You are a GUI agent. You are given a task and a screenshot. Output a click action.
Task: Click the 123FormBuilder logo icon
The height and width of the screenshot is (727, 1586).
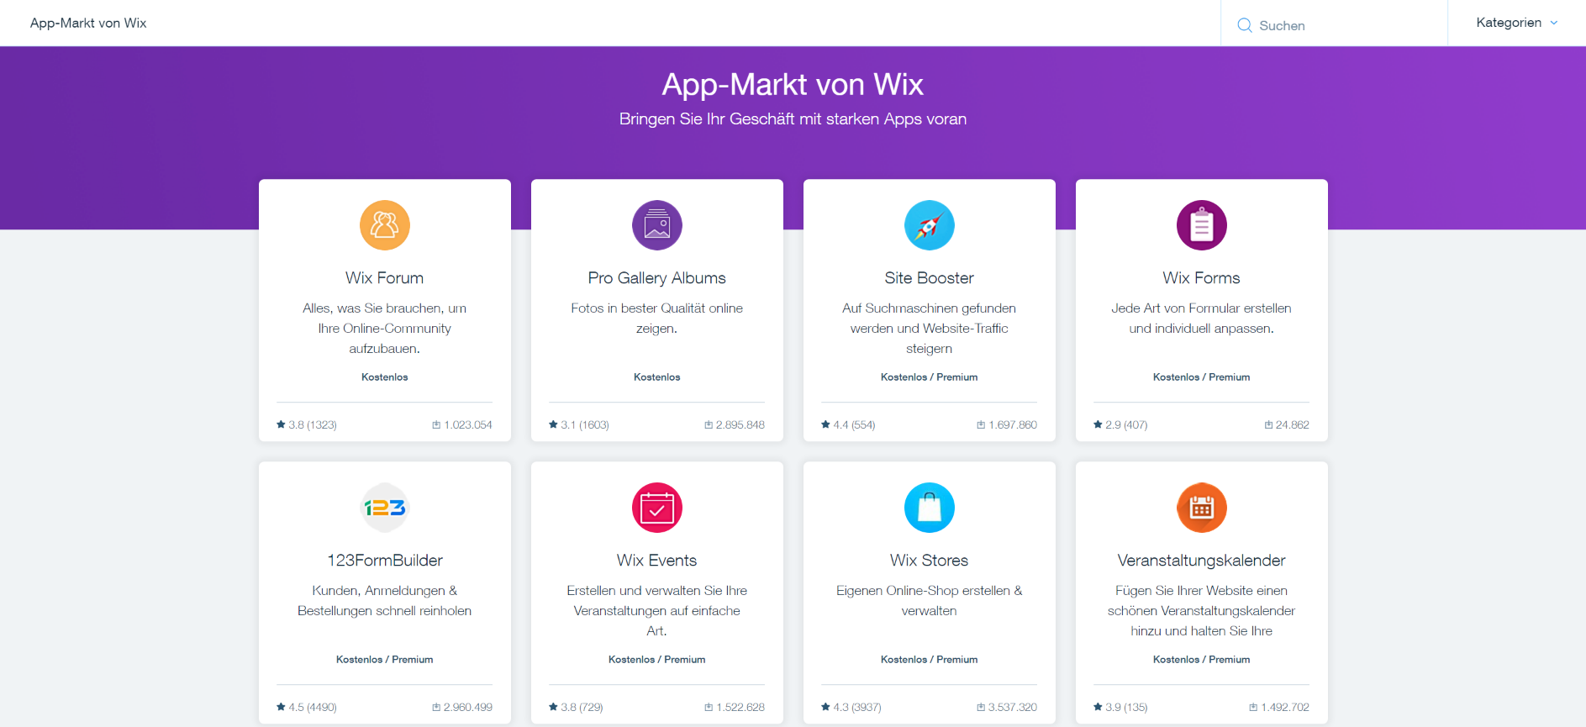(385, 508)
